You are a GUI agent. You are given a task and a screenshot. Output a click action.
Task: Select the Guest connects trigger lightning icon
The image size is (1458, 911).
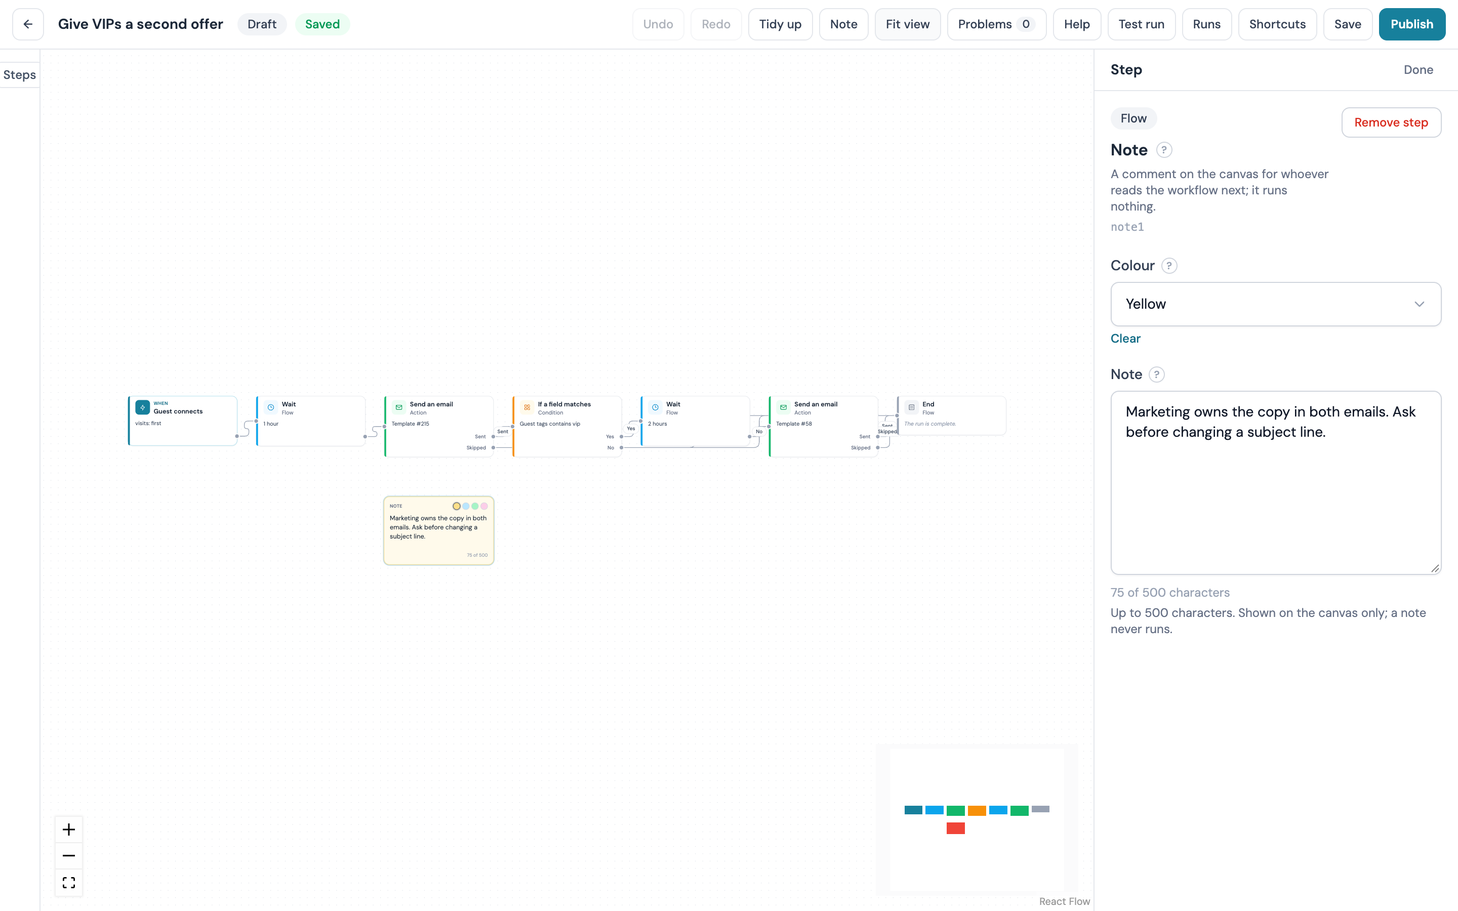143,407
